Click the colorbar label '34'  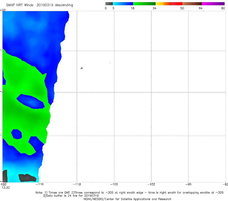click(x=154, y=8)
